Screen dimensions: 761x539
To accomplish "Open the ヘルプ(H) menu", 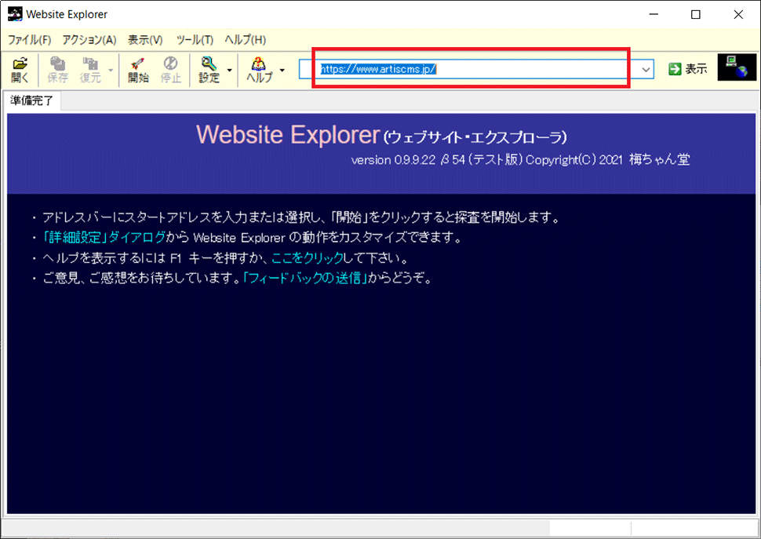I will [245, 40].
